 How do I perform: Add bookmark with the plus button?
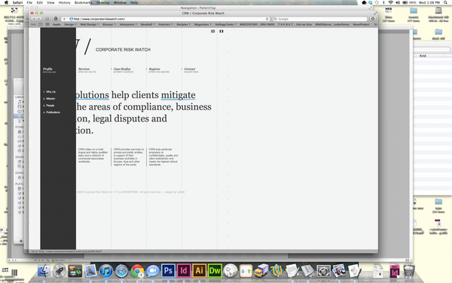click(64, 19)
